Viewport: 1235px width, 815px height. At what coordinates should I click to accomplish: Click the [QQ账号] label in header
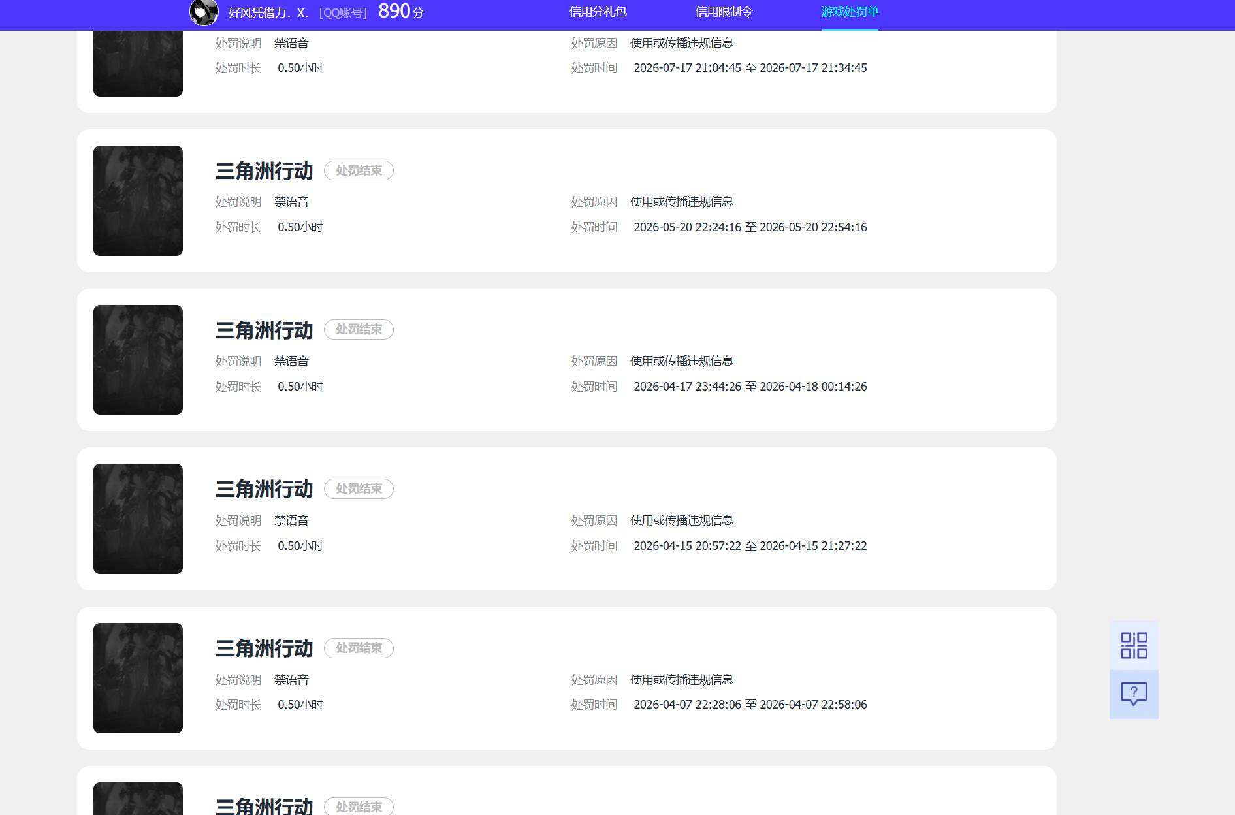(343, 13)
